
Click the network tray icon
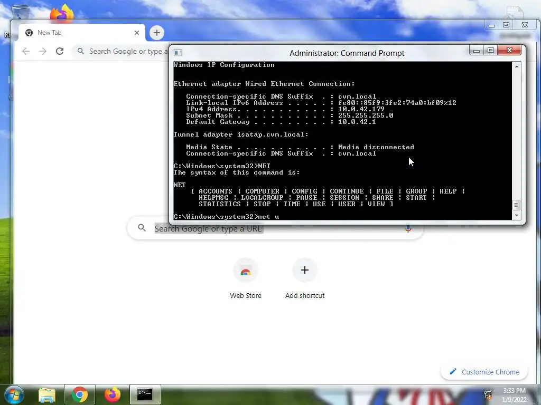(x=488, y=394)
